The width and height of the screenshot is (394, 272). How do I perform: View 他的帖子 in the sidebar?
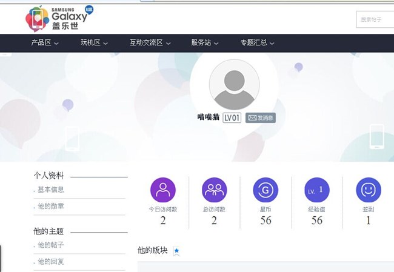tap(51, 245)
